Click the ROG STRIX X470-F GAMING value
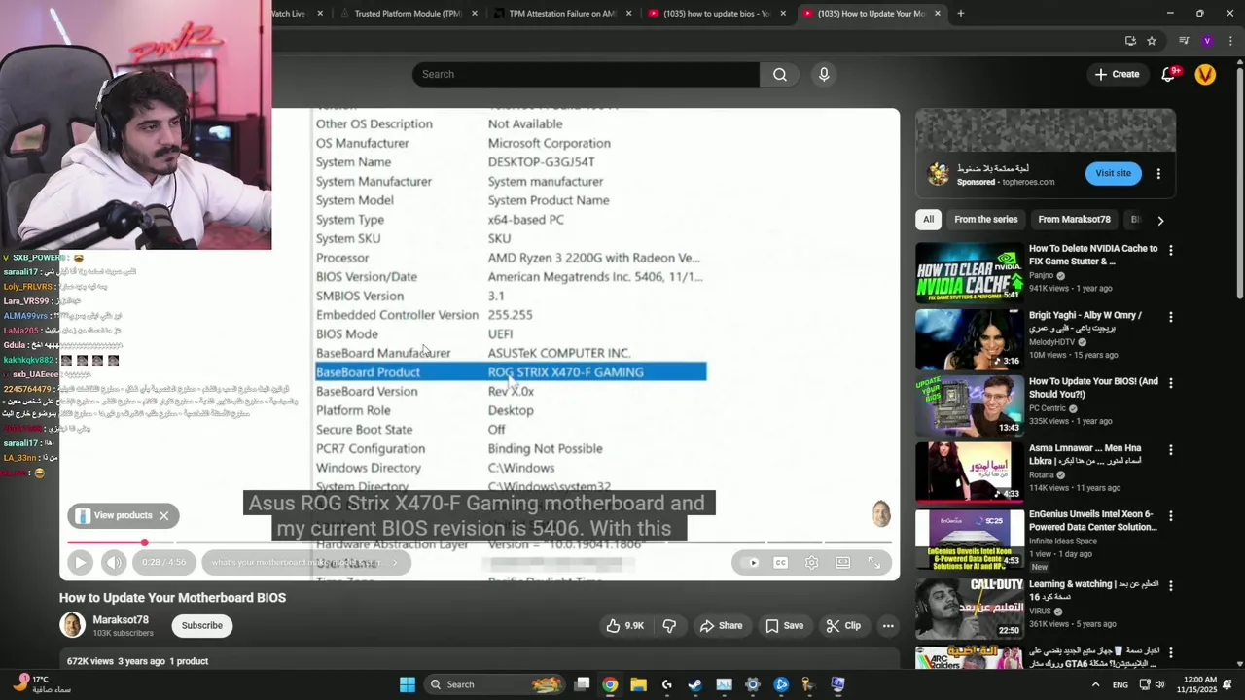This screenshot has height=700, width=1245. 565,372
